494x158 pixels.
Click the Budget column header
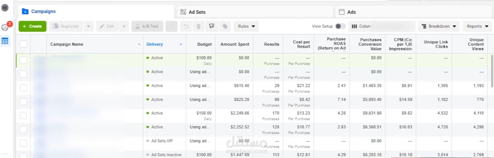pyautogui.click(x=204, y=44)
